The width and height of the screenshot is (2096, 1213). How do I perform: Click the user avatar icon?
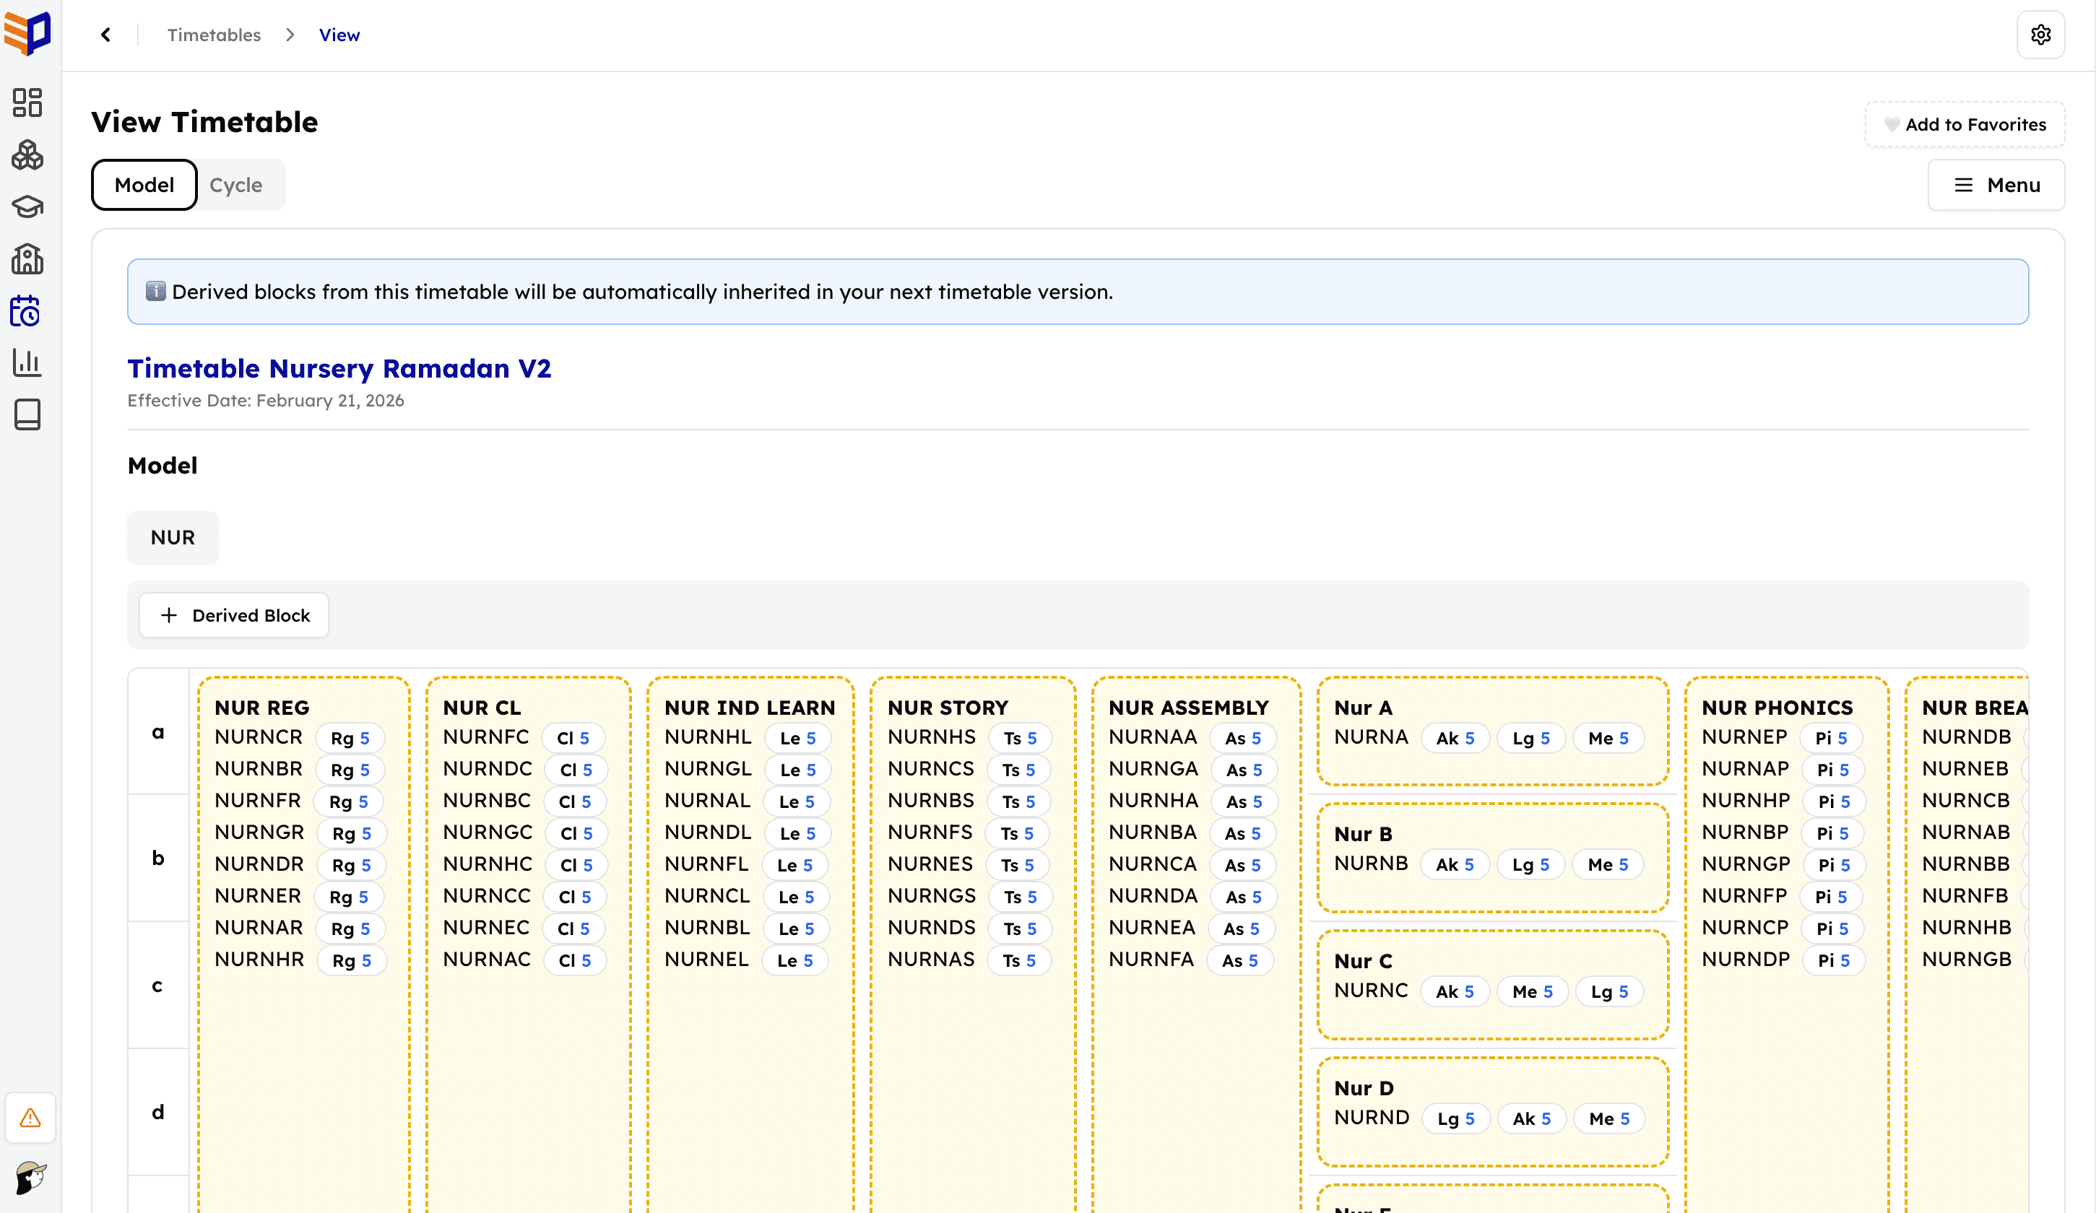[x=31, y=1178]
